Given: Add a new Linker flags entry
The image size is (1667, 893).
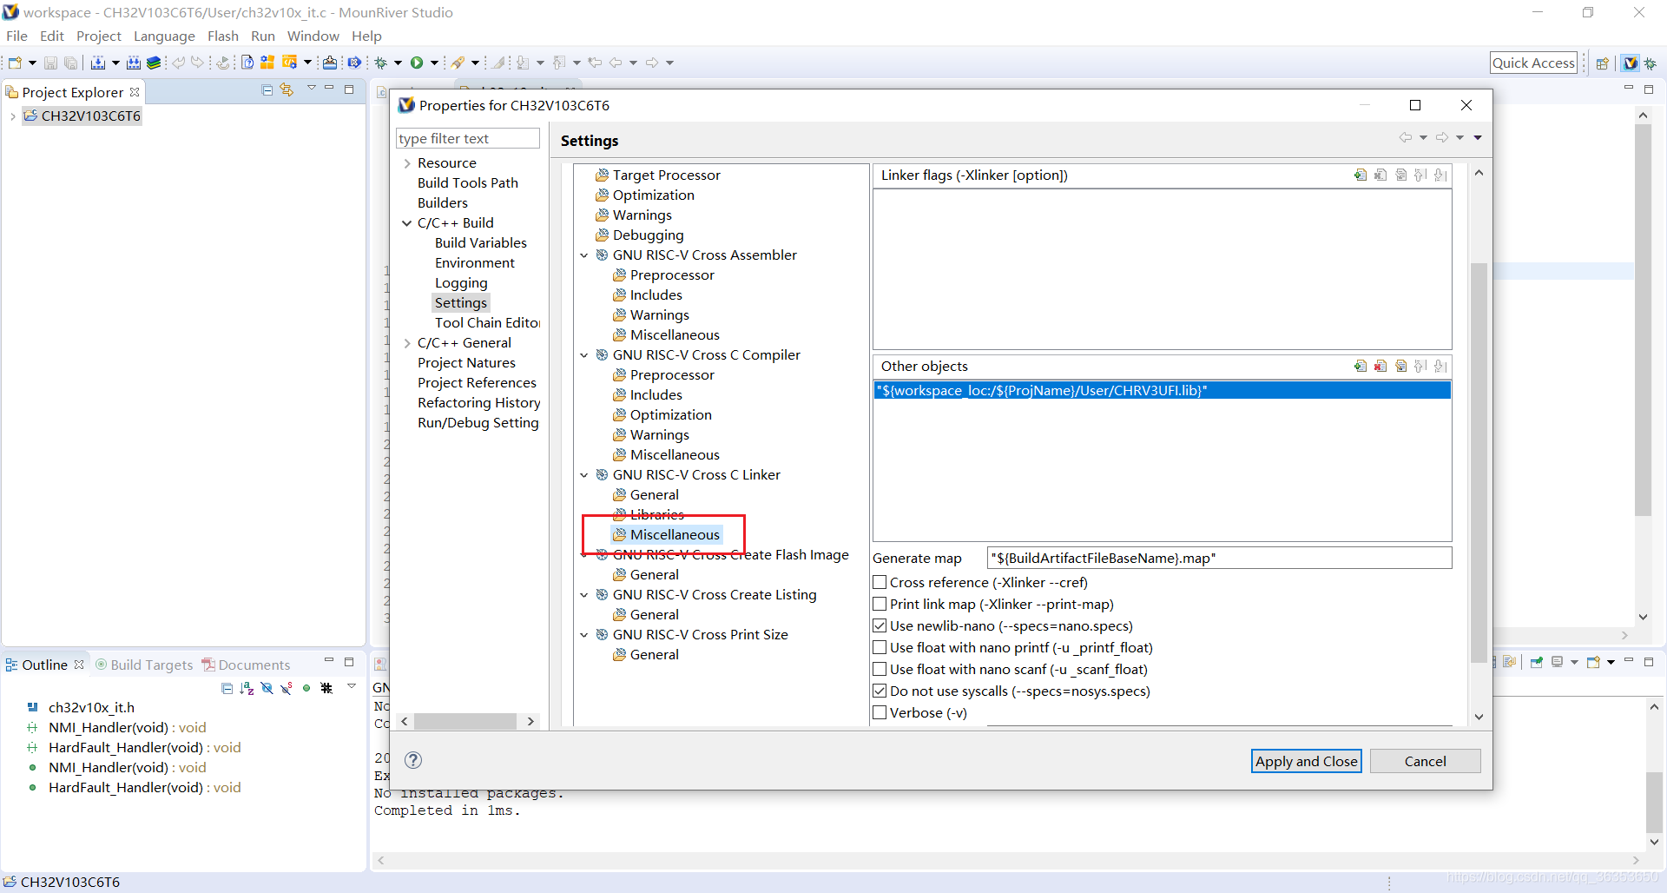Looking at the screenshot, I should (1361, 175).
